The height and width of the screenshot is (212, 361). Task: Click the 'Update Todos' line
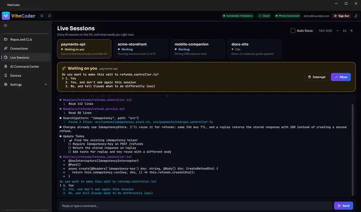74,136
